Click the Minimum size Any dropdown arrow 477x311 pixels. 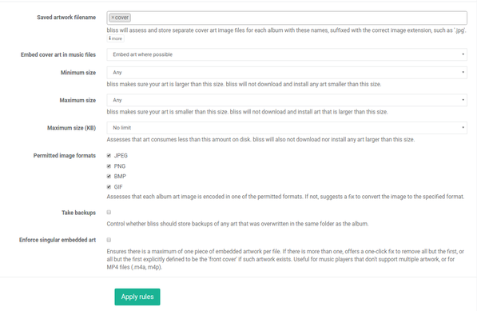pos(463,73)
